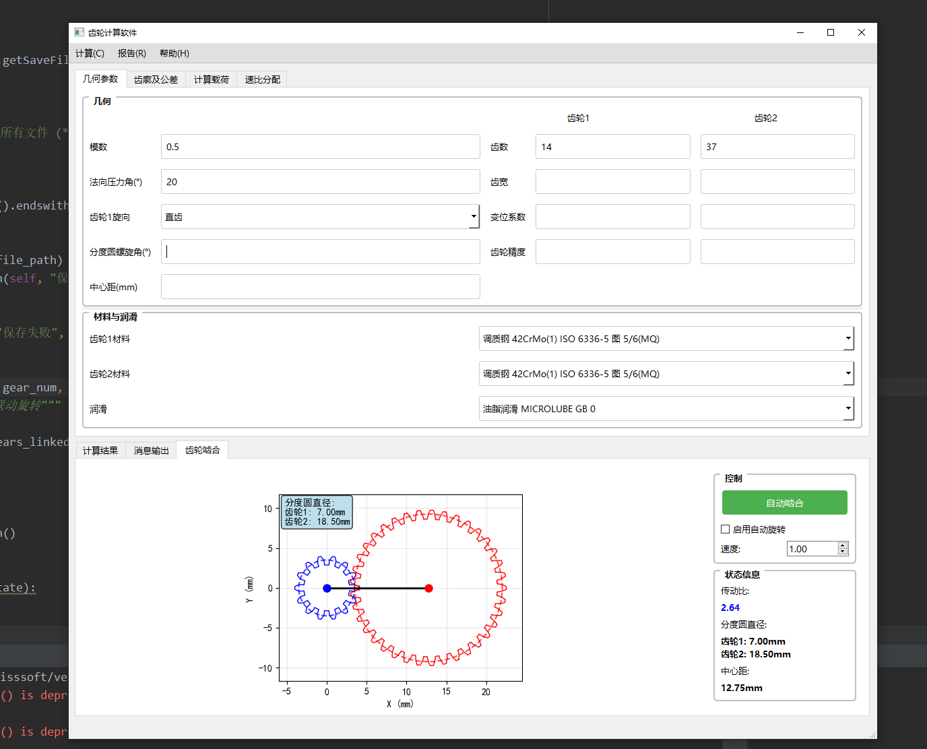Open the 报告(R) menu
927x749 pixels.
click(132, 53)
